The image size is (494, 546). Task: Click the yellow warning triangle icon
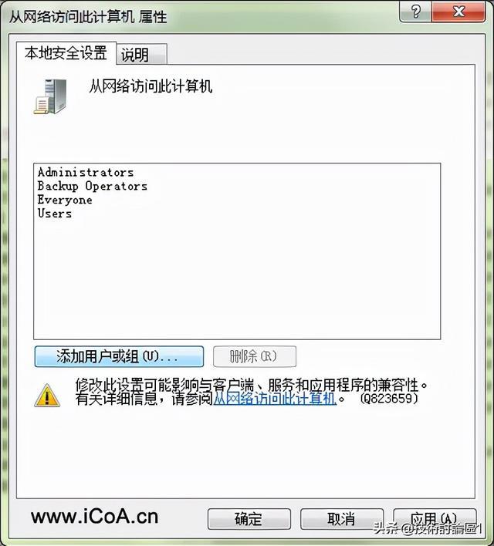[47, 395]
